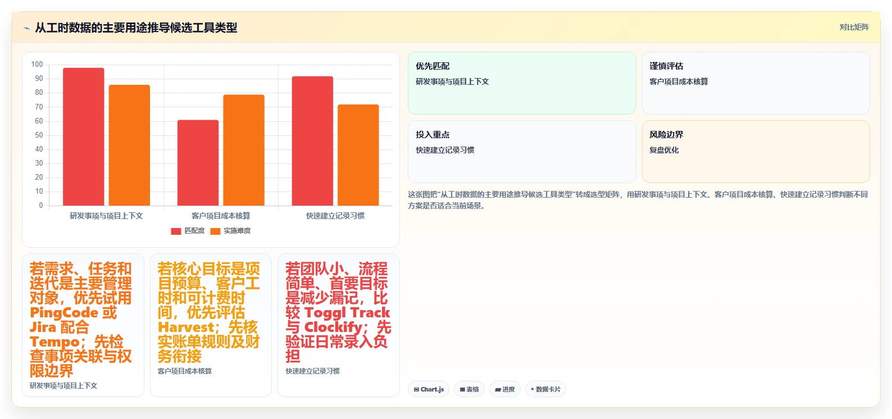This screenshot has height=419, width=892.
Task: Click the orange 实施难度 bar for 快速建立记录习惯
Action: (358, 155)
